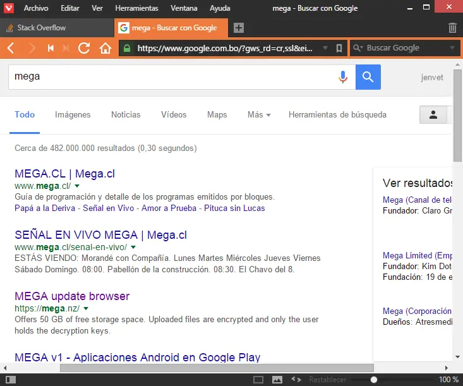Switch to Imágenes results
Image resolution: width=463 pixels, height=386 pixels.
pos(73,114)
